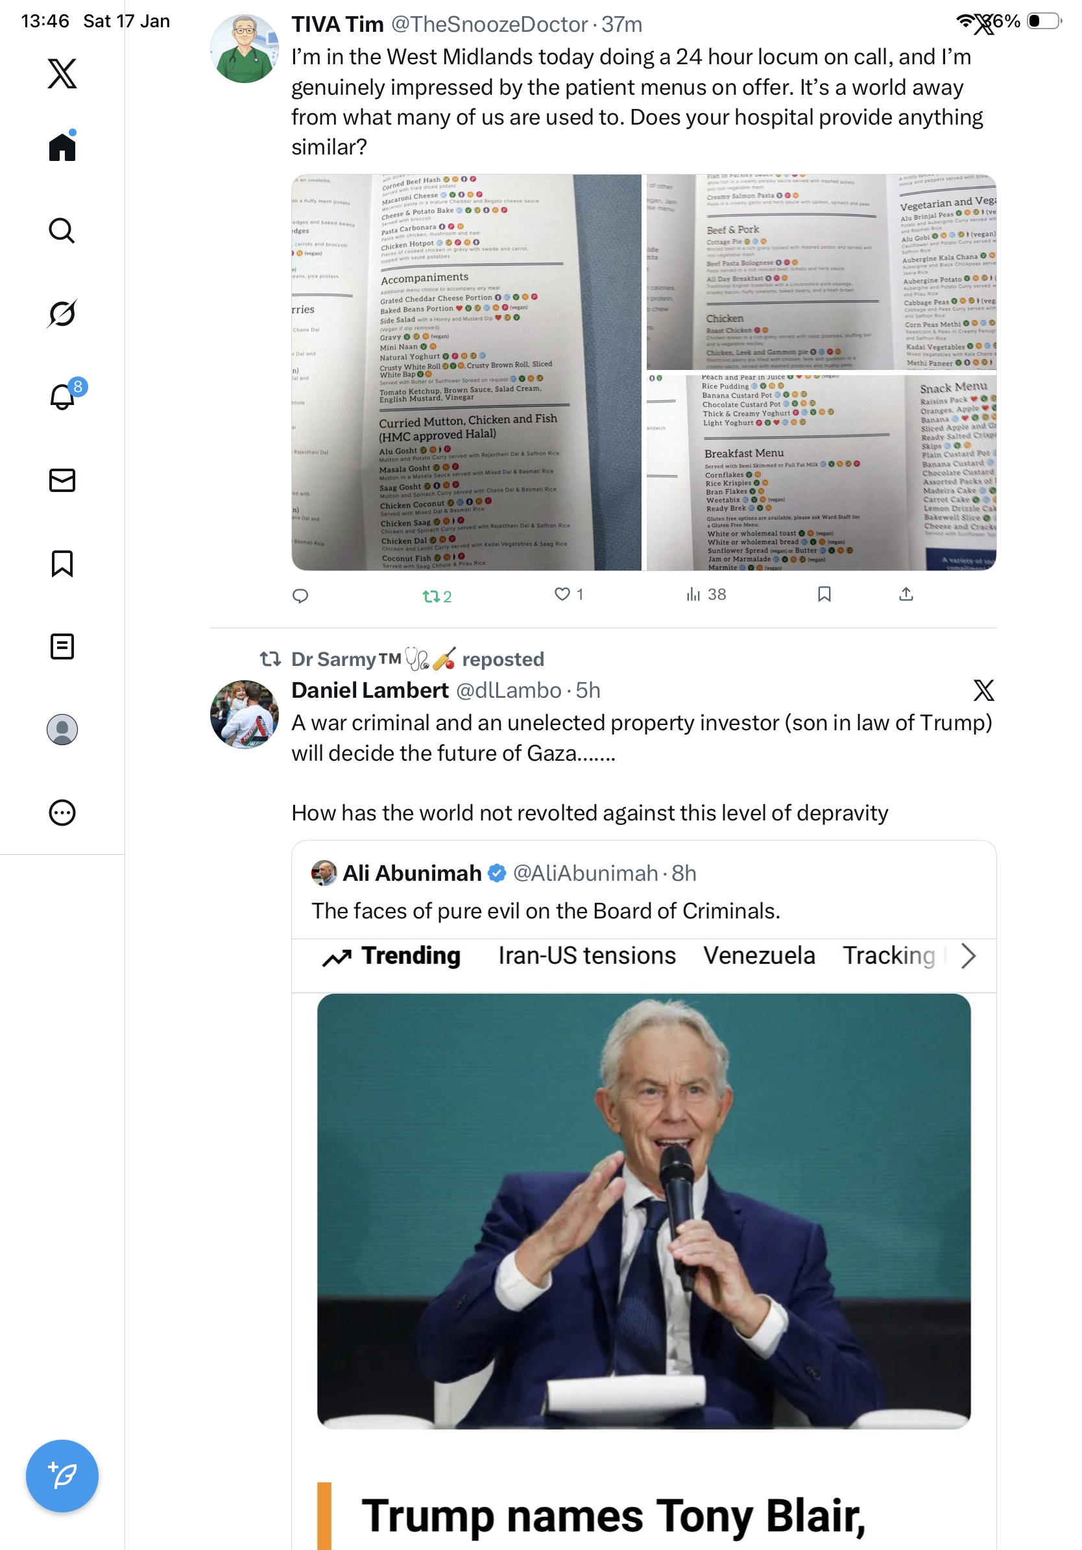Open Lists icon in the sidebar
The image size is (1082, 1550).
click(x=62, y=646)
